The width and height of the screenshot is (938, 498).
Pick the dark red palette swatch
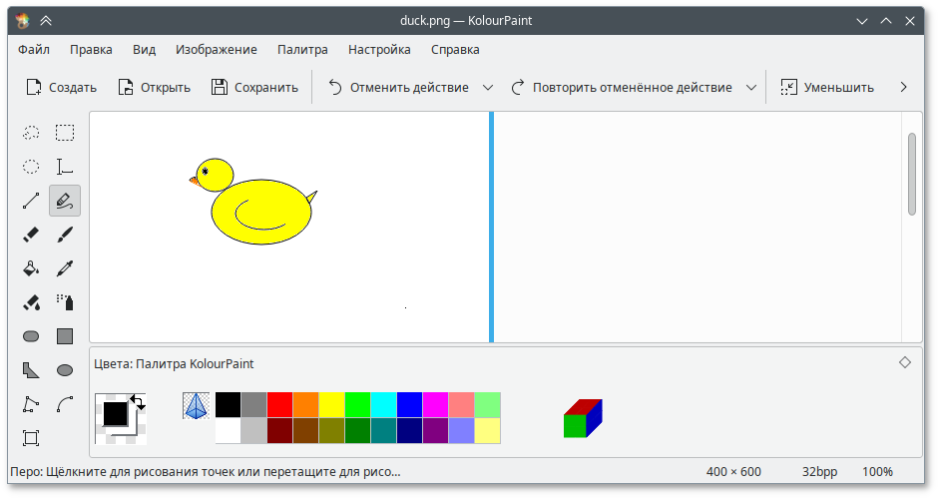[280, 431]
